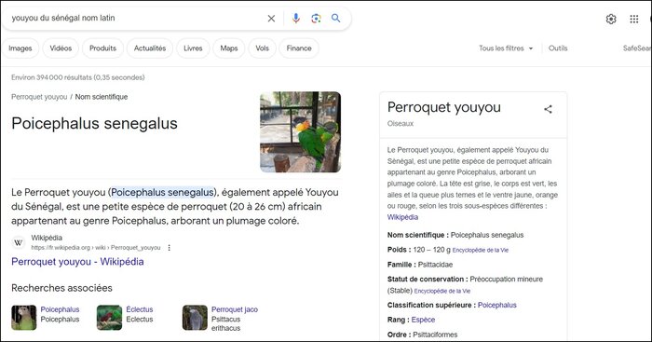Open Poicephalus related search link
Screen dimensions: 652x342
[x=60, y=309]
